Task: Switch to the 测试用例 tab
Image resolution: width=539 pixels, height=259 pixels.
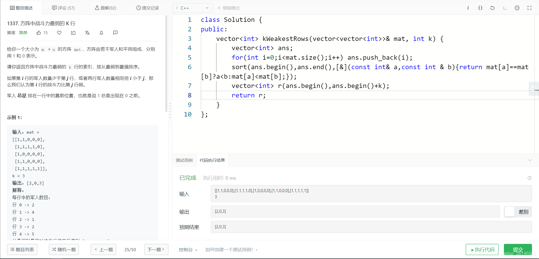Action: (x=184, y=160)
